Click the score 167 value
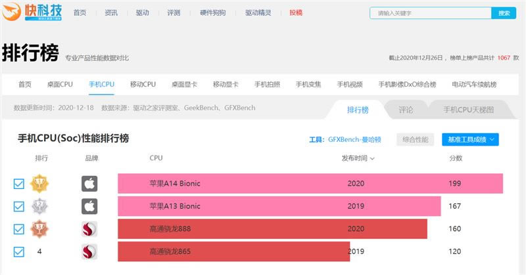 [x=454, y=206]
